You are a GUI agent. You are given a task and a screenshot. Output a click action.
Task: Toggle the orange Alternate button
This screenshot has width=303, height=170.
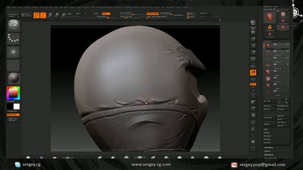point(13,115)
